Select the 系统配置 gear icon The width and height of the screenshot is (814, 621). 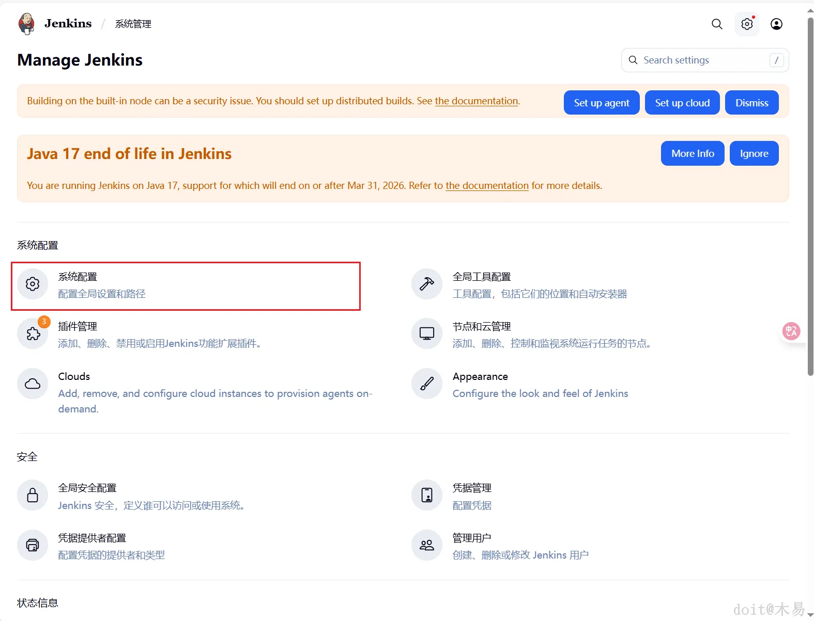point(33,284)
